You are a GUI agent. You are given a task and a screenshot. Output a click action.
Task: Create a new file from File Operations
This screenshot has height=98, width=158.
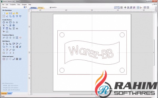point(4,13)
